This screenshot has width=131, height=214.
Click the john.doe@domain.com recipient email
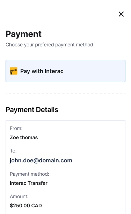tap(41, 160)
